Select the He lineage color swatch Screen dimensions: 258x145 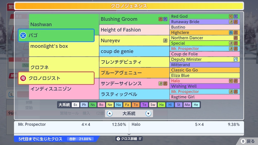196,105
